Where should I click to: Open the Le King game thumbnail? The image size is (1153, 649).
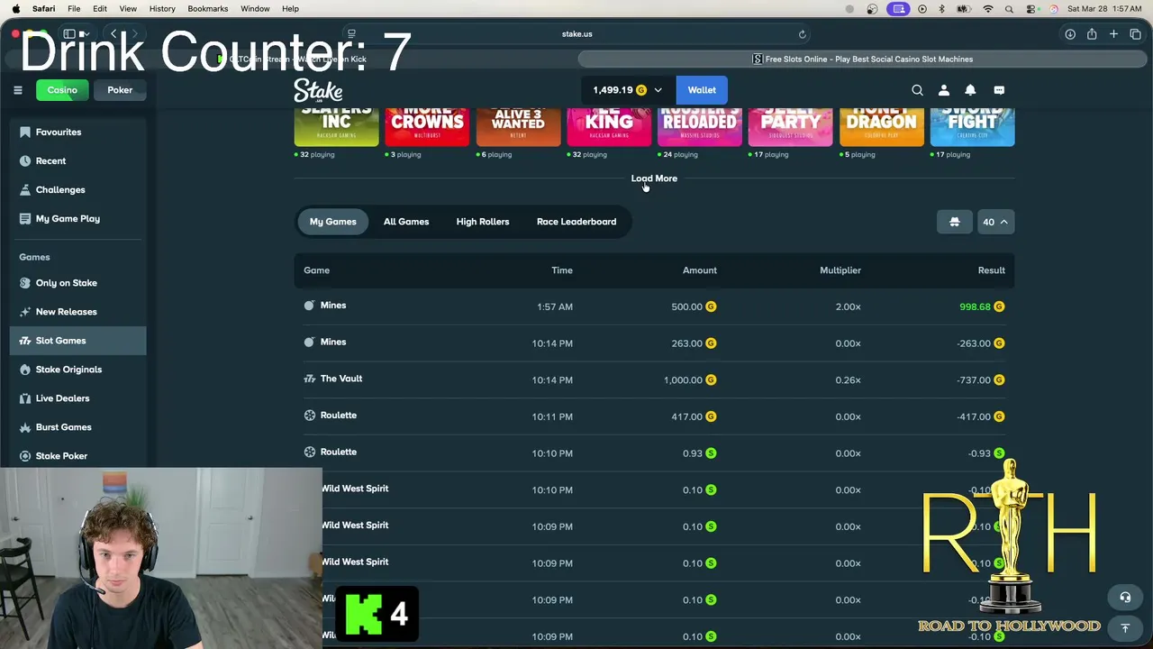click(x=609, y=126)
